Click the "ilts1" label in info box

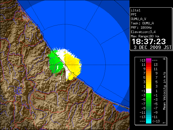click(136, 10)
